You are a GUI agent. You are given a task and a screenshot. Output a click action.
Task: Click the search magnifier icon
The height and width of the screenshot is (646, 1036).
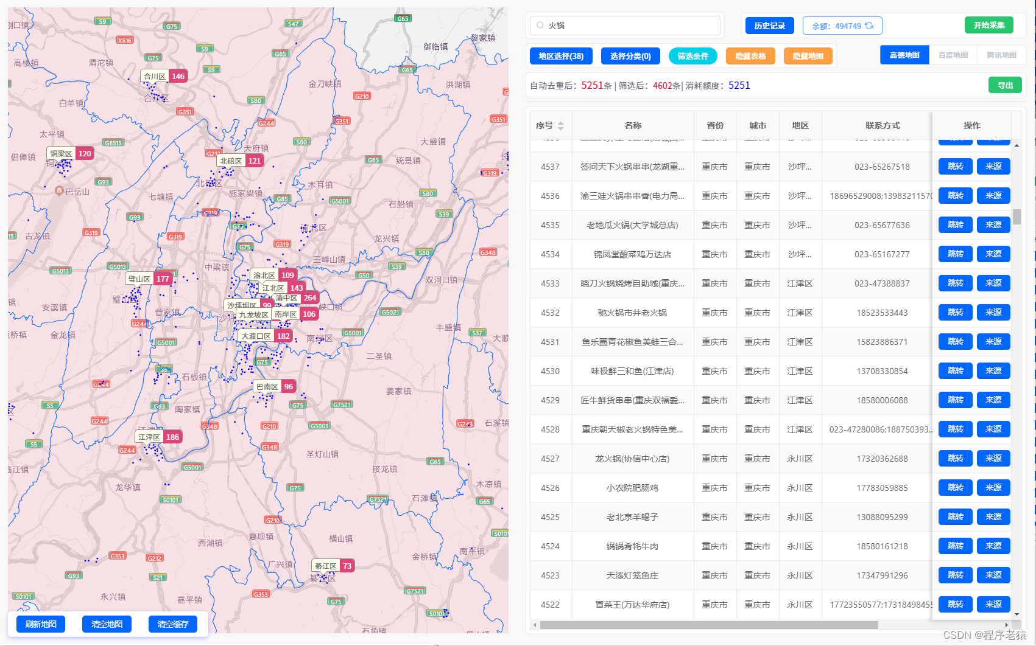point(540,26)
